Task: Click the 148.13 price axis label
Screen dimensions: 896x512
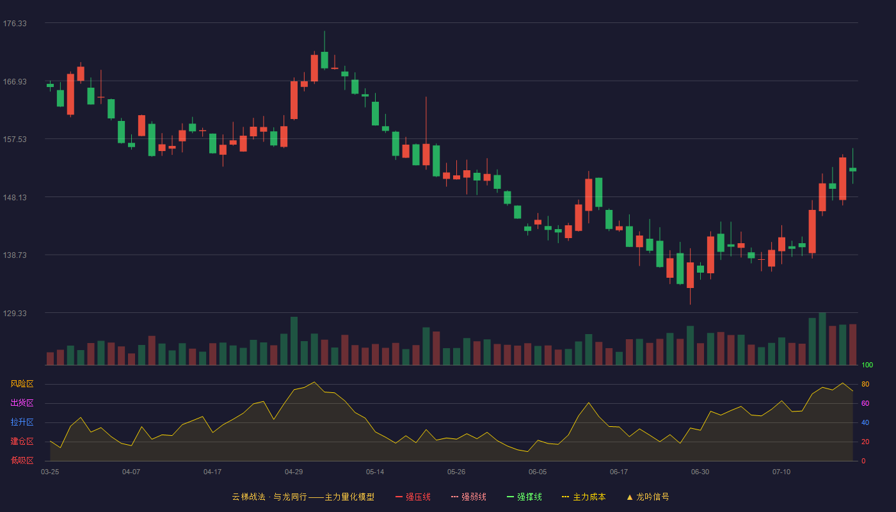Action: point(15,198)
